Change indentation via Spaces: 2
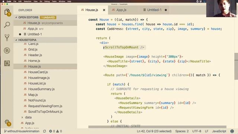The image size is (238, 134). pyautogui.click(x=182, y=131)
